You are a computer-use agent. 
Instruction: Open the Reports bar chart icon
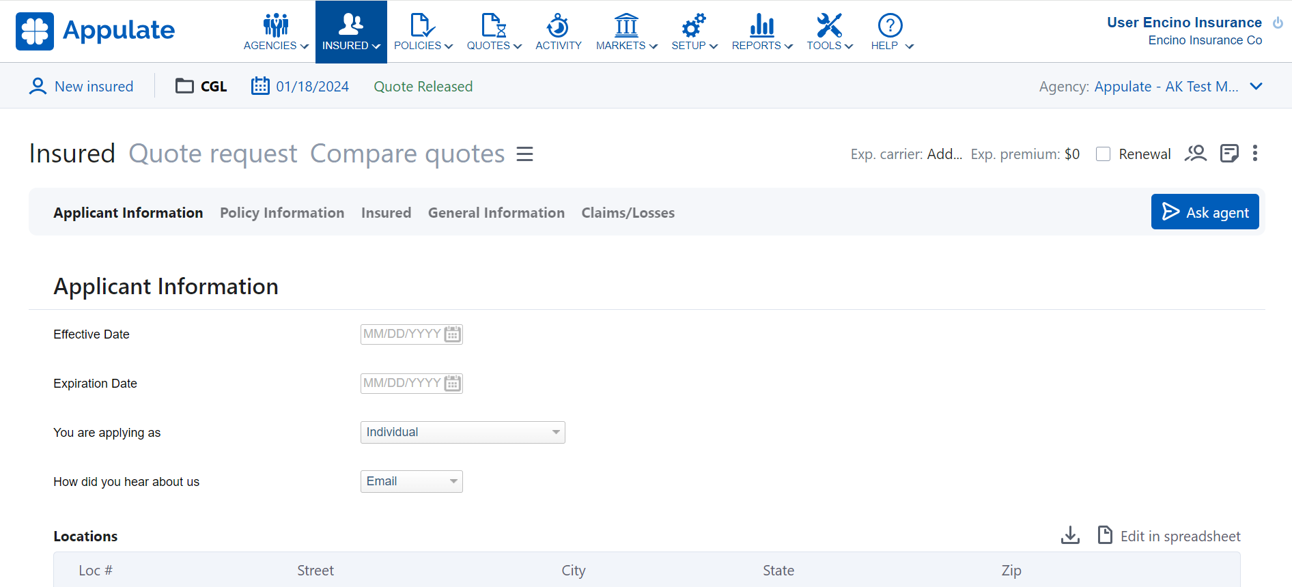click(x=761, y=26)
